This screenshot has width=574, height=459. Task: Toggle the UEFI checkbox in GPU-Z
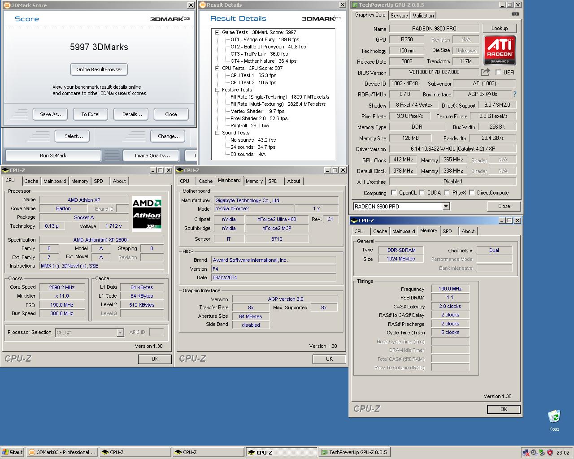[x=498, y=72]
